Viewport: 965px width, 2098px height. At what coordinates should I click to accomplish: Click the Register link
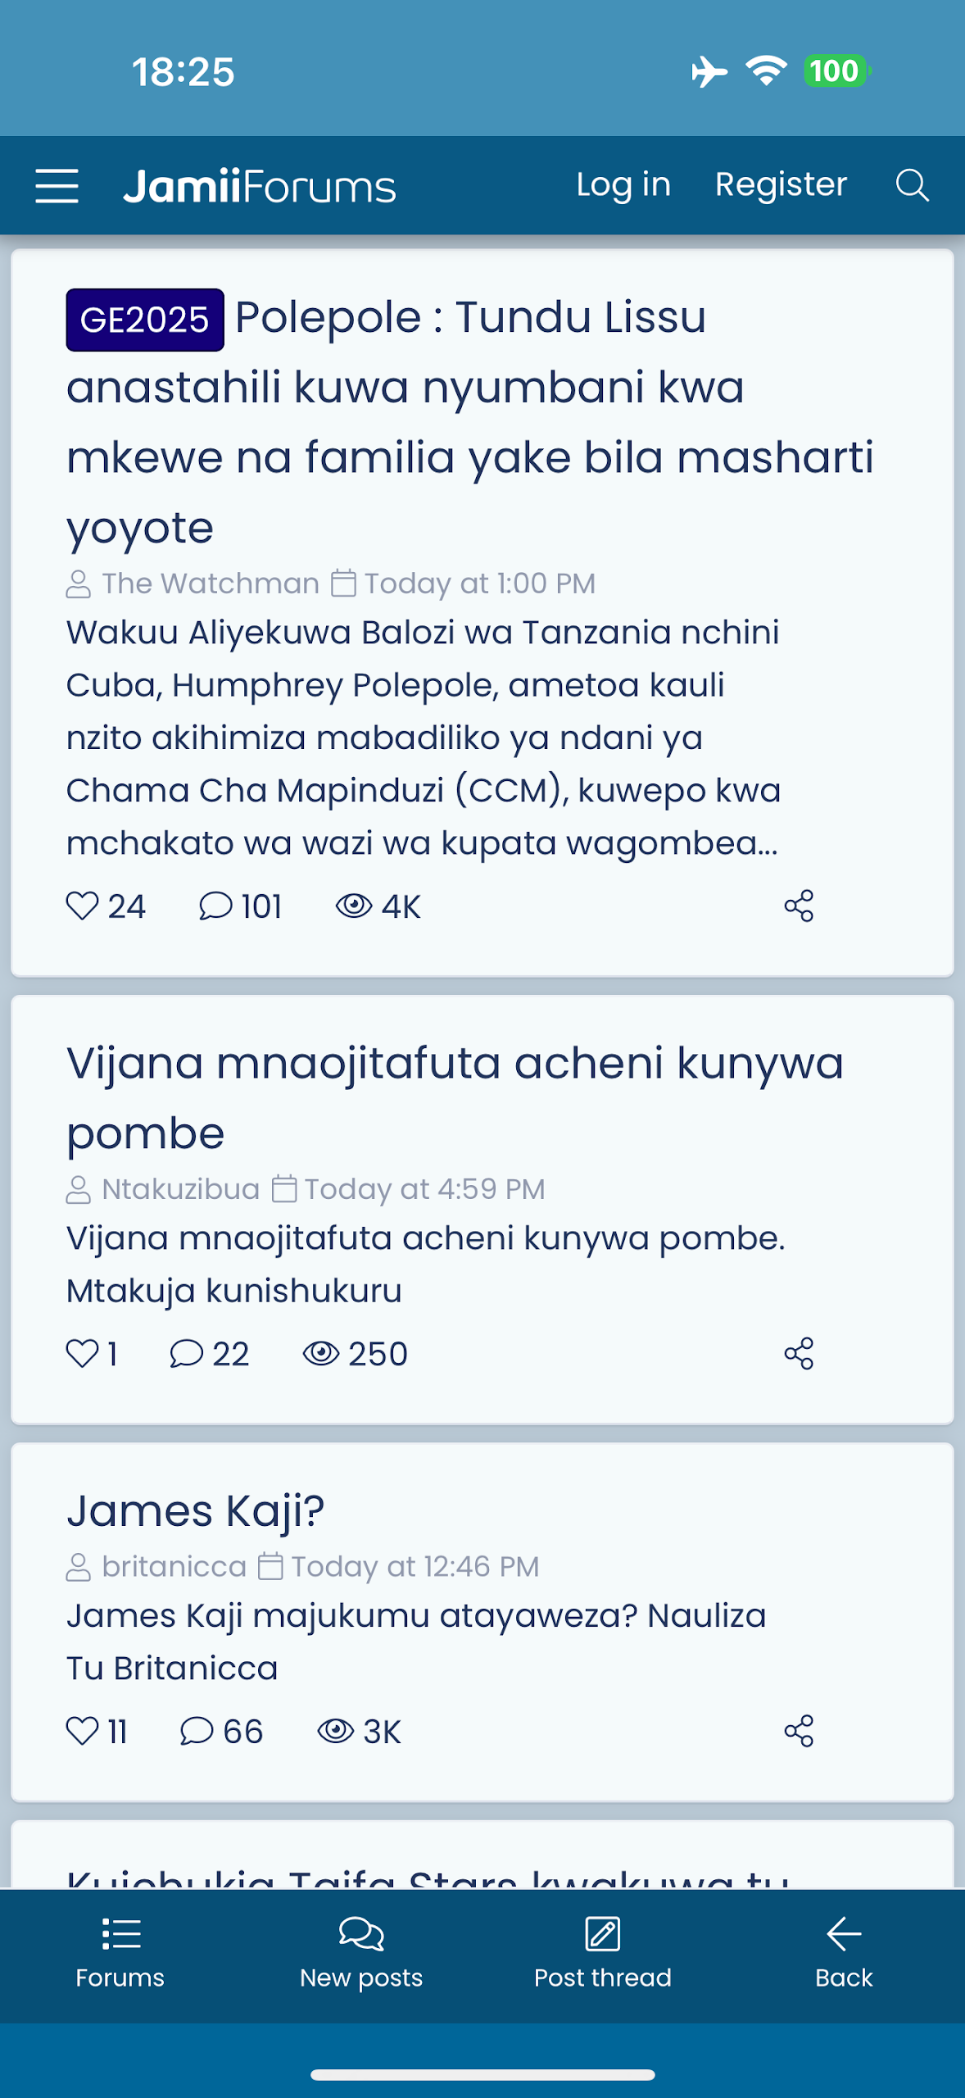click(x=781, y=185)
